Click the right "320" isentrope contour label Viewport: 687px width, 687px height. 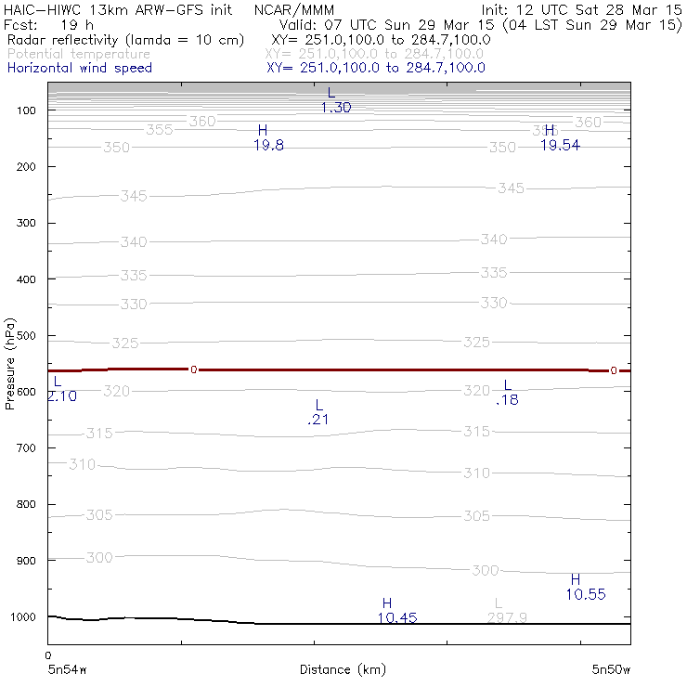476,390
